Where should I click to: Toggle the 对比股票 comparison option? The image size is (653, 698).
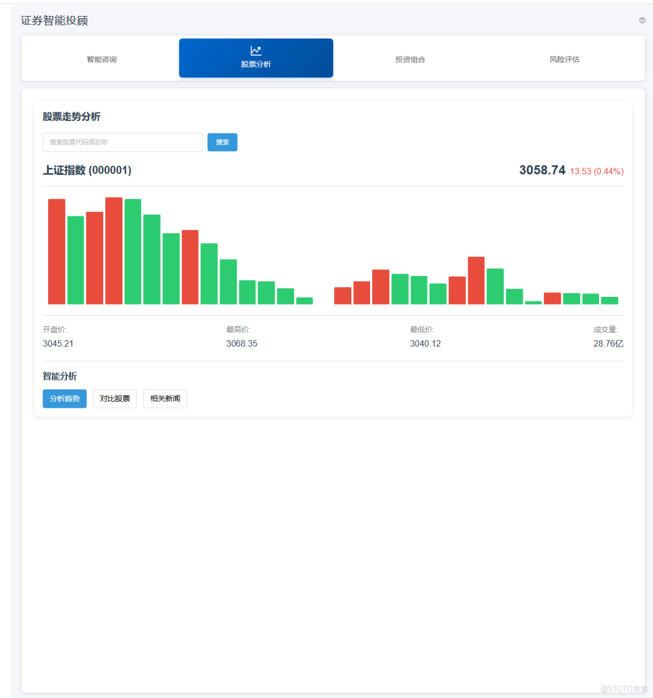(115, 398)
